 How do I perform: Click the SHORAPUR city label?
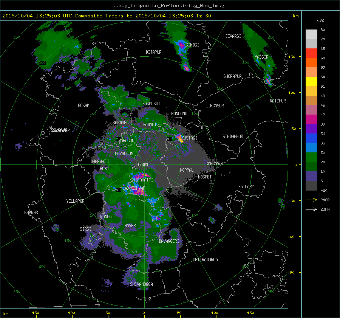(232, 76)
